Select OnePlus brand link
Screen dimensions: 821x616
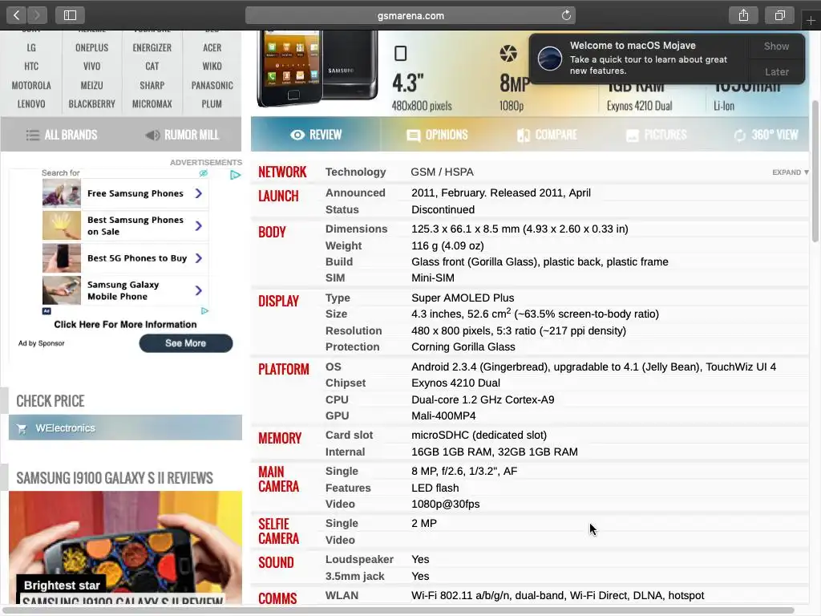coord(91,47)
